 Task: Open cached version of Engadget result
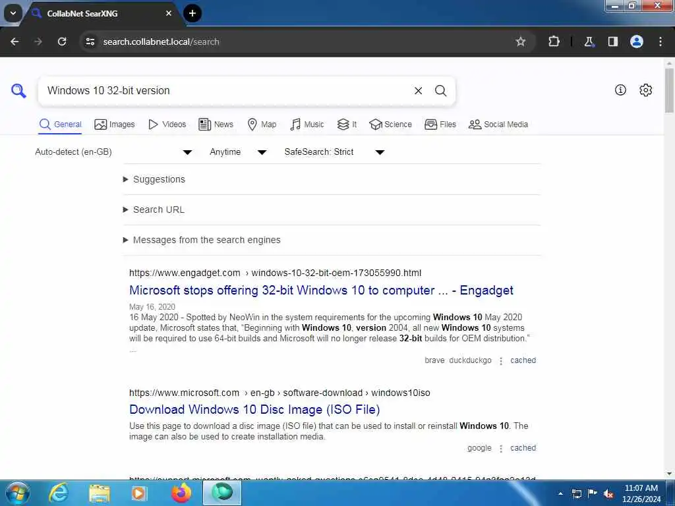(x=523, y=360)
